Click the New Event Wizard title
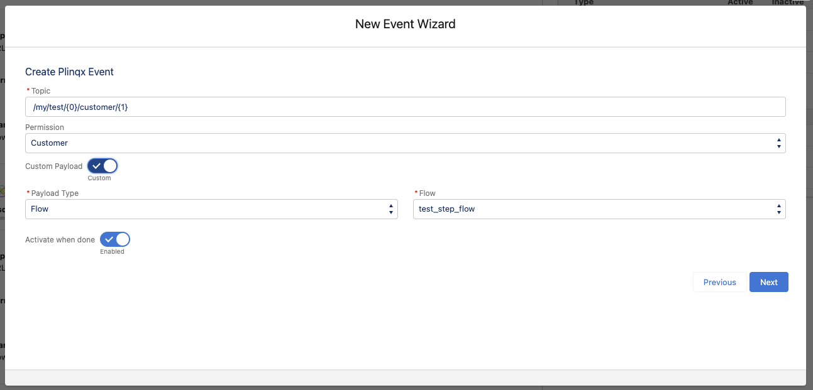This screenshot has width=813, height=390. [x=406, y=24]
